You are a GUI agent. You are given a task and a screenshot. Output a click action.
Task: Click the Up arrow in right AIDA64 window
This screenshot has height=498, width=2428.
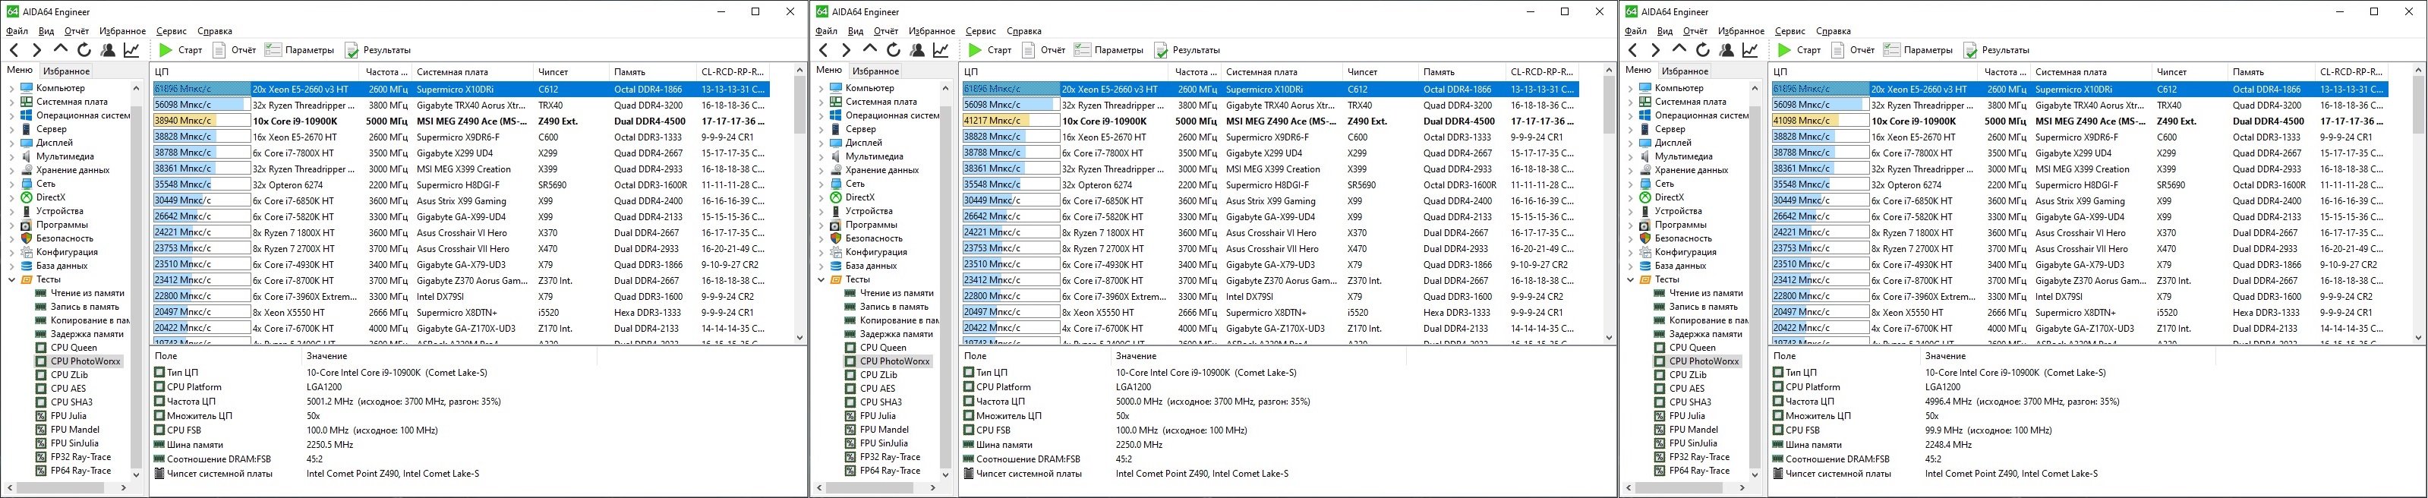1679,49
